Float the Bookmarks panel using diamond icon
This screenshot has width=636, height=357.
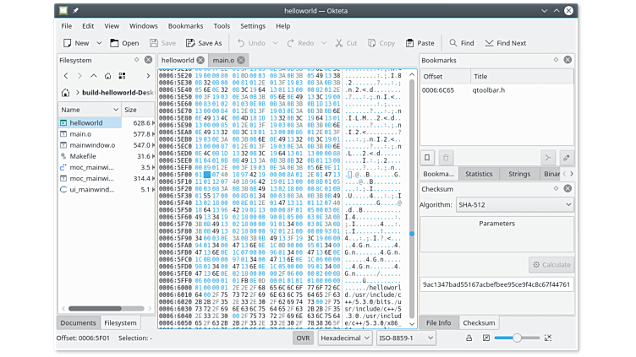click(556, 60)
